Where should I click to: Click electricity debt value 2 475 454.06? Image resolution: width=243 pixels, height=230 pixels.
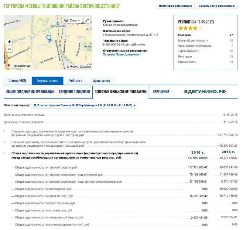[x=199, y=218]
